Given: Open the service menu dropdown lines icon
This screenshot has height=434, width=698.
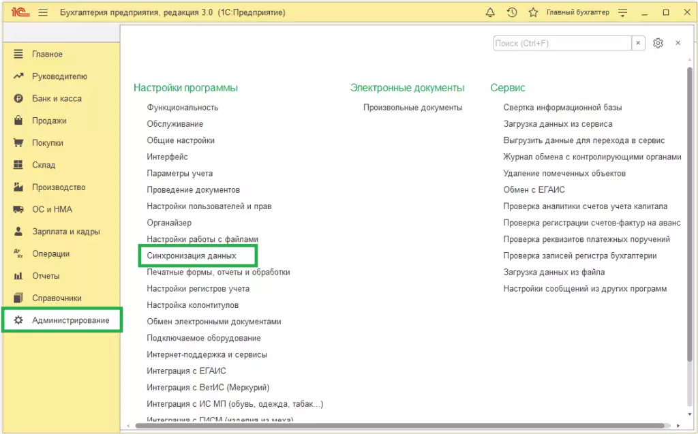Looking at the screenshot, I should 623,12.
